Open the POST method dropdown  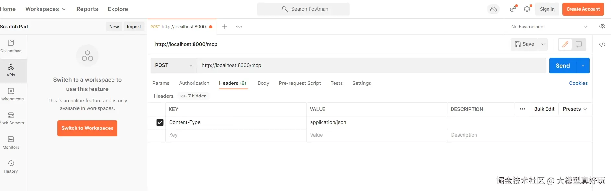point(174,65)
